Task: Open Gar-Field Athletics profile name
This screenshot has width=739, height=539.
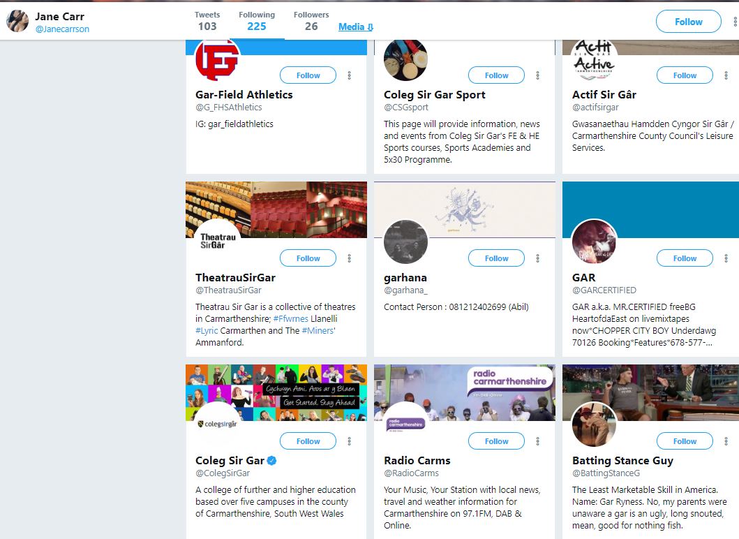Action: tap(244, 95)
